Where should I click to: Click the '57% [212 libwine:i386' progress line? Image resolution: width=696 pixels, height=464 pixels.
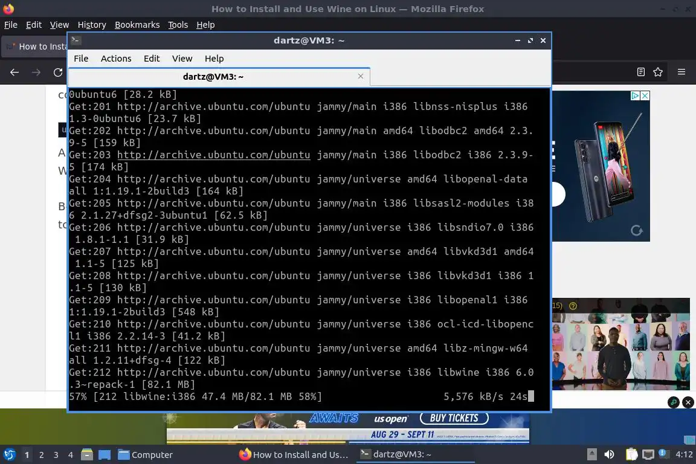click(195, 396)
